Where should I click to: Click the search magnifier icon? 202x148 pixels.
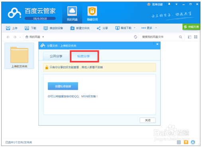click(x=180, y=37)
